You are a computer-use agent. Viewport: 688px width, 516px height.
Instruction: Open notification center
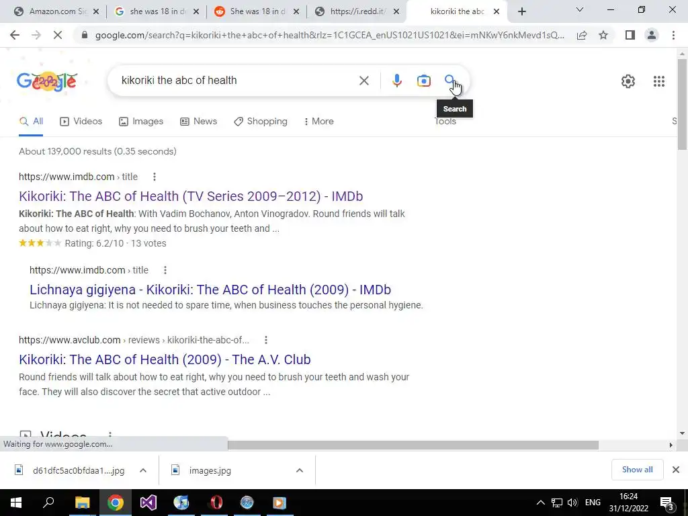pyautogui.click(x=667, y=503)
